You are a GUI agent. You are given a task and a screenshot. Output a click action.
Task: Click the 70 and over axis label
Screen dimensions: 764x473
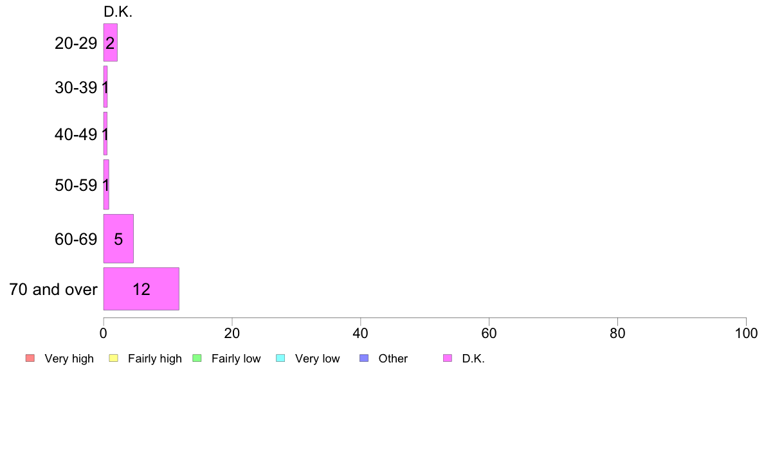(x=53, y=289)
